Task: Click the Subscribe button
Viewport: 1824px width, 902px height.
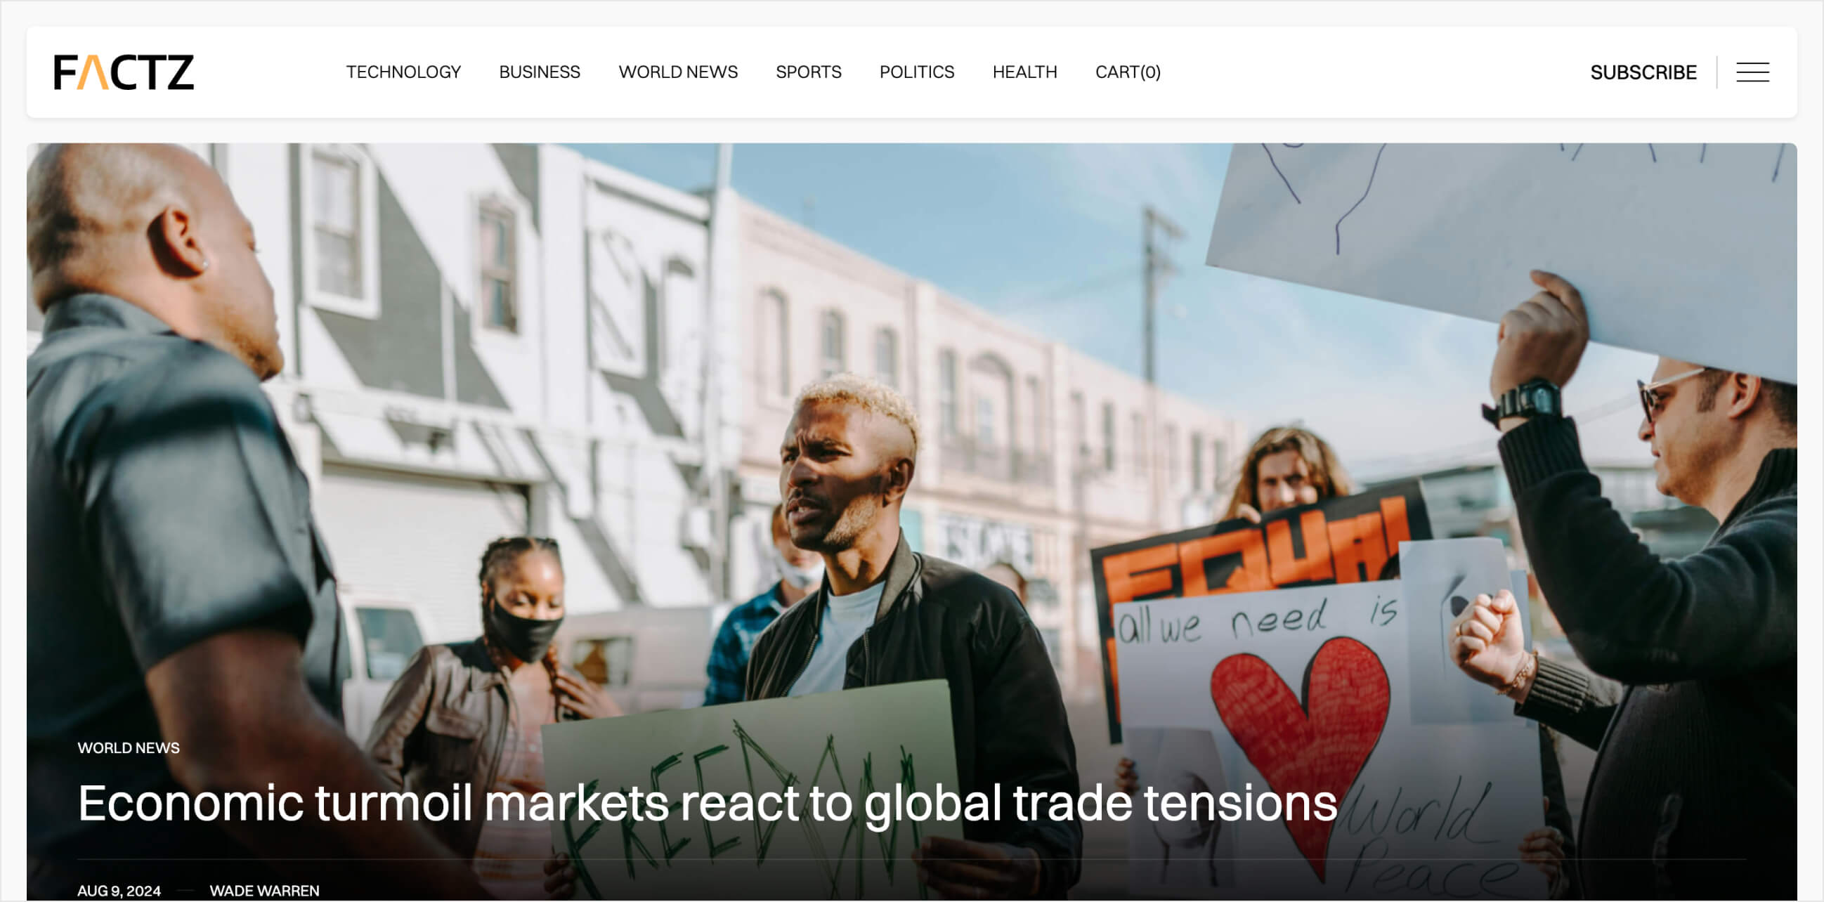Action: coord(1643,72)
